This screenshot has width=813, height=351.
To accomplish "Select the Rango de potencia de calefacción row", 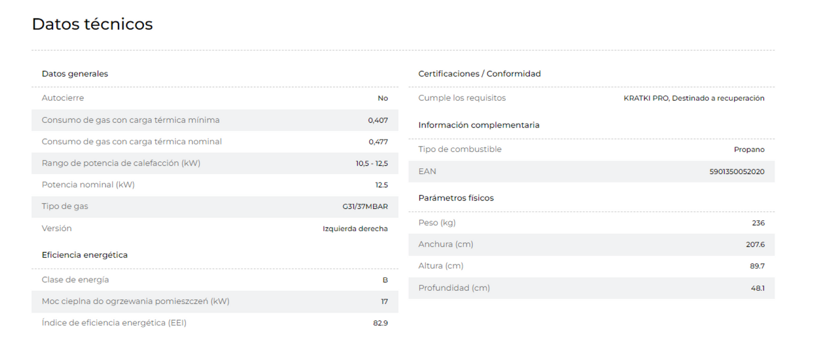I will (x=215, y=163).
